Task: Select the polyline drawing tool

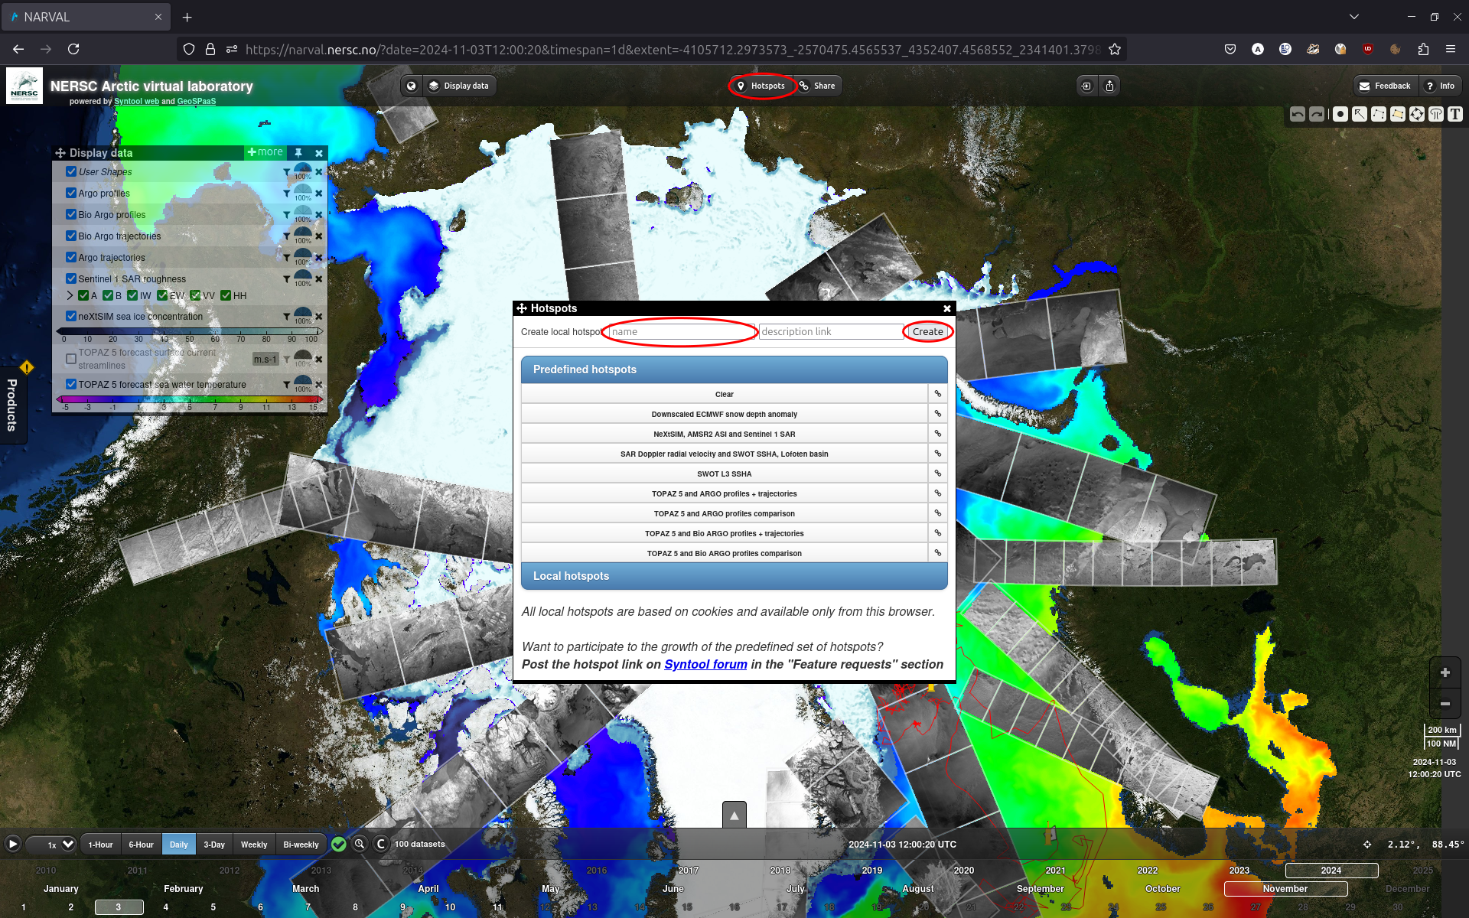Action: pos(1379,114)
